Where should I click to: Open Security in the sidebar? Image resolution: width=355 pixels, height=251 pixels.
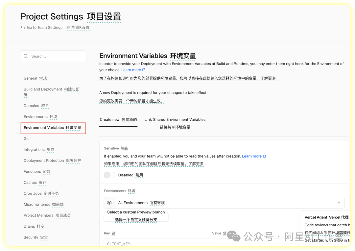coord(35,238)
